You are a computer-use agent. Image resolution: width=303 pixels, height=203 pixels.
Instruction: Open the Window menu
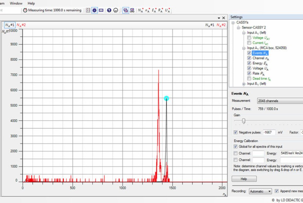16,3
